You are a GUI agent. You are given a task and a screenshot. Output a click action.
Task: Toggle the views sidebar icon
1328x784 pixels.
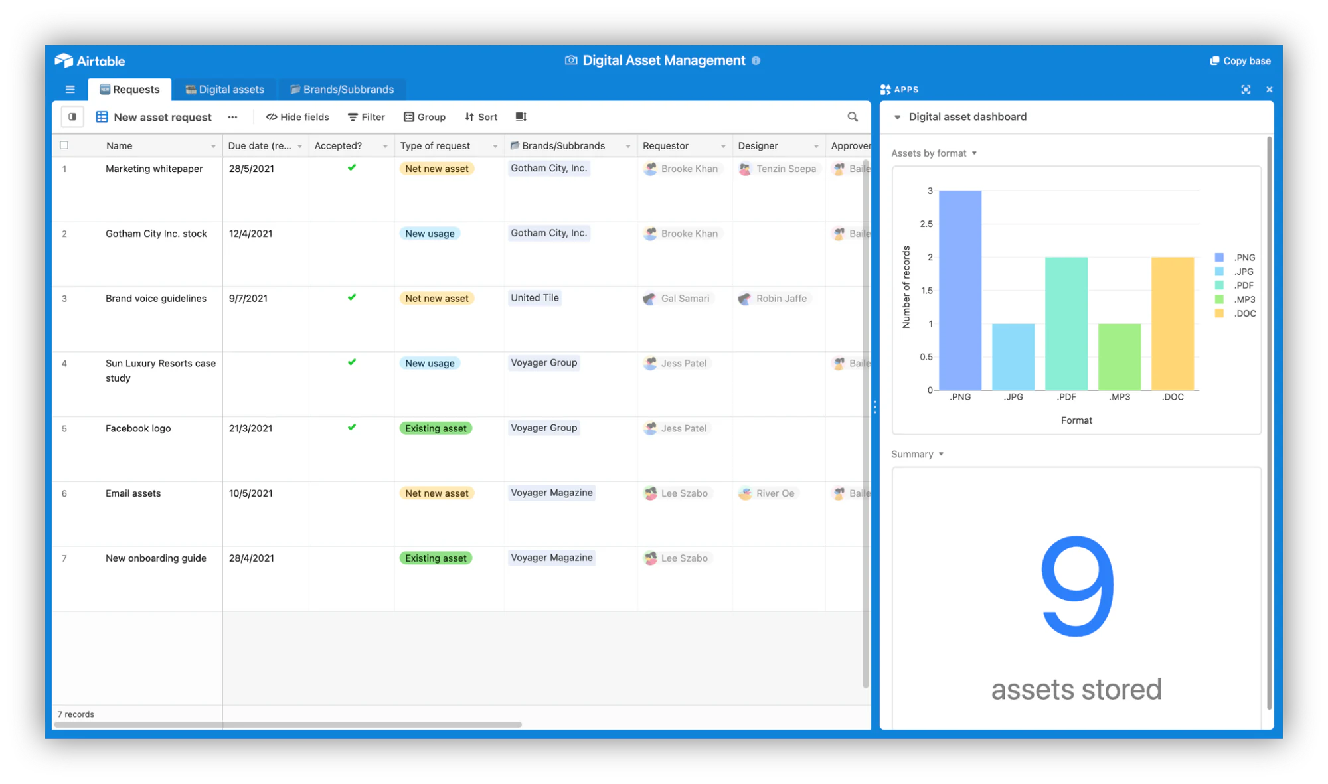click(72, 117)
